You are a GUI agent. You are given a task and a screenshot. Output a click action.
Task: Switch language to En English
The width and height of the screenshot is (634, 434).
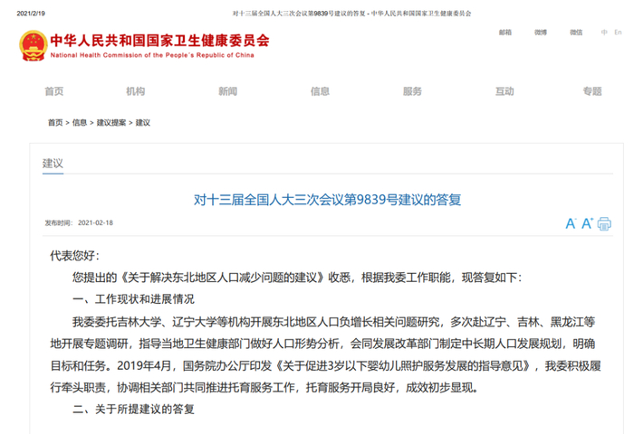pos(618,33)
